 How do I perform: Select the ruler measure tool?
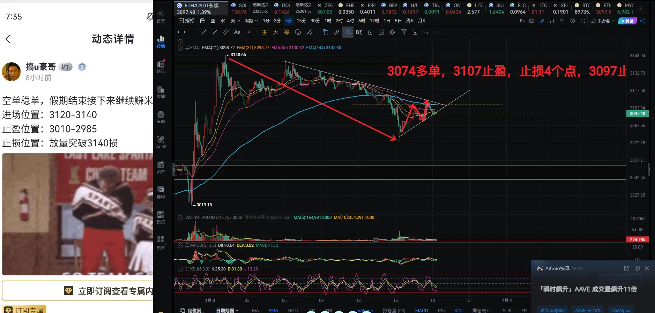click(x=336, y=32)
